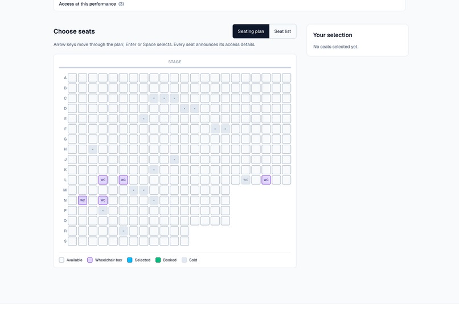Click the purple Wheelchair bay legend swatch
This screenshot has height=319, width=459.
(90, 260)
